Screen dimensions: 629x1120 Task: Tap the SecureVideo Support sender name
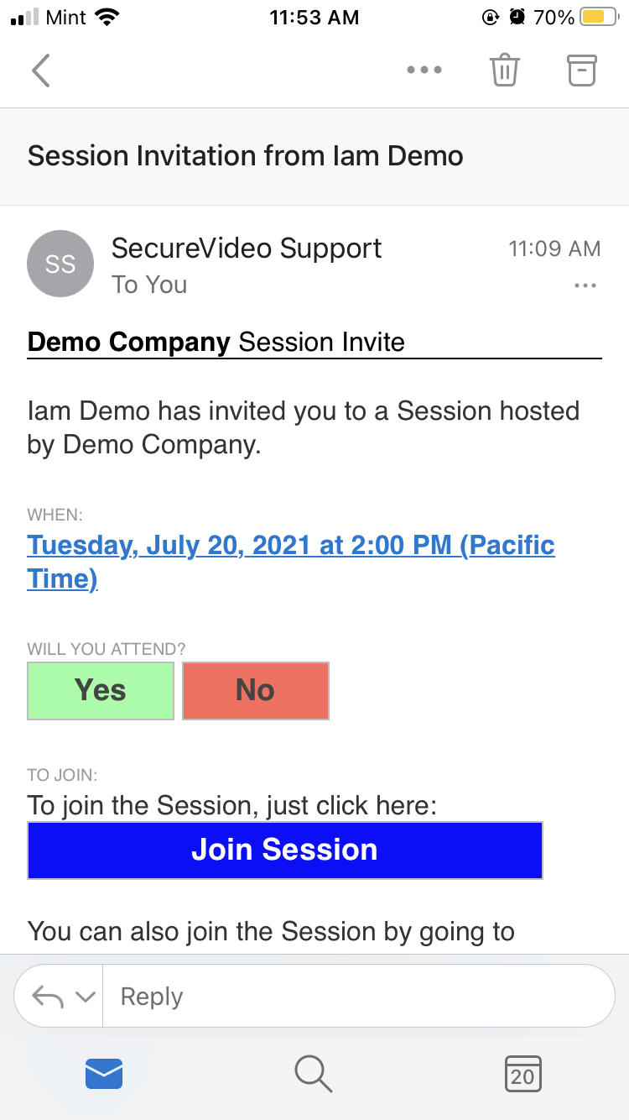[246, 249]
